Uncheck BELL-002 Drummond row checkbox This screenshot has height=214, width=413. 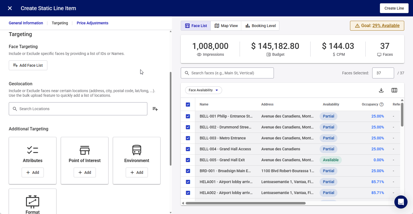click(188, 127)
